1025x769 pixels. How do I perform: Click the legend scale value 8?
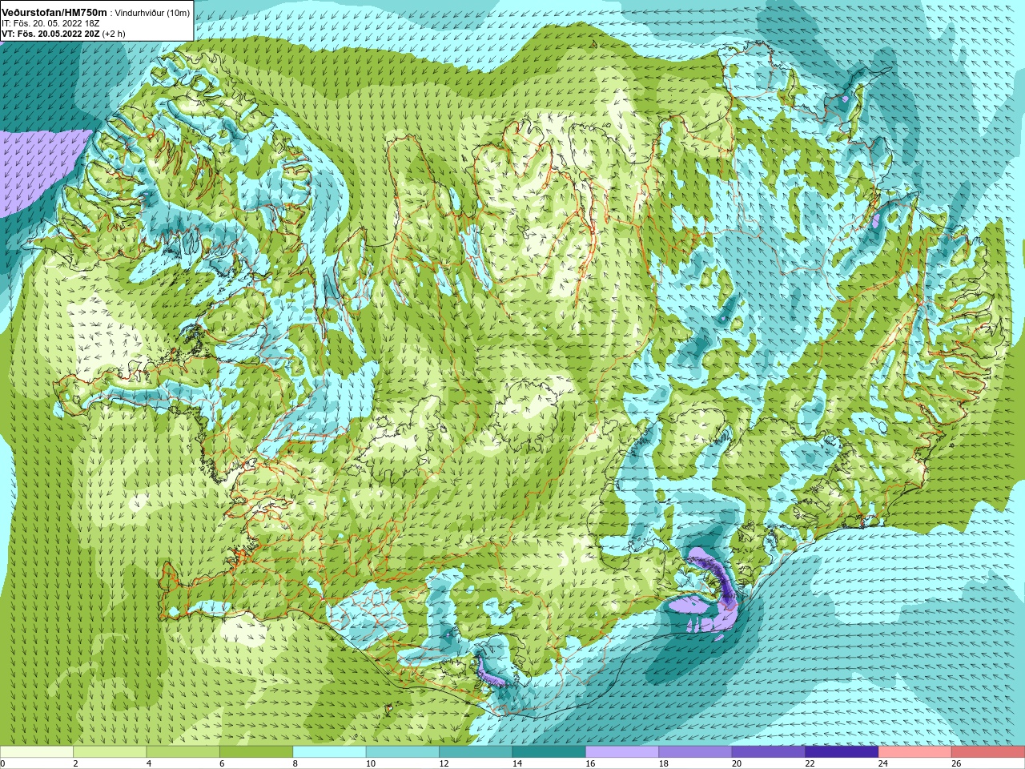295,763
